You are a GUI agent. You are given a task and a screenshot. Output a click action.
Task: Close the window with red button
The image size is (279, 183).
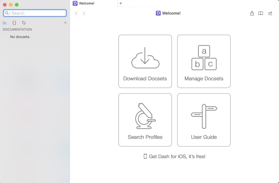(x=5, y=5)
